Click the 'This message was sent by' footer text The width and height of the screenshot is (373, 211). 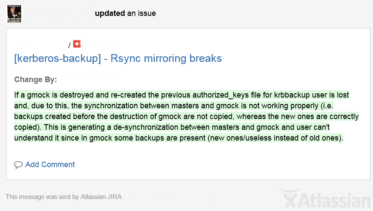coord(42,197)
